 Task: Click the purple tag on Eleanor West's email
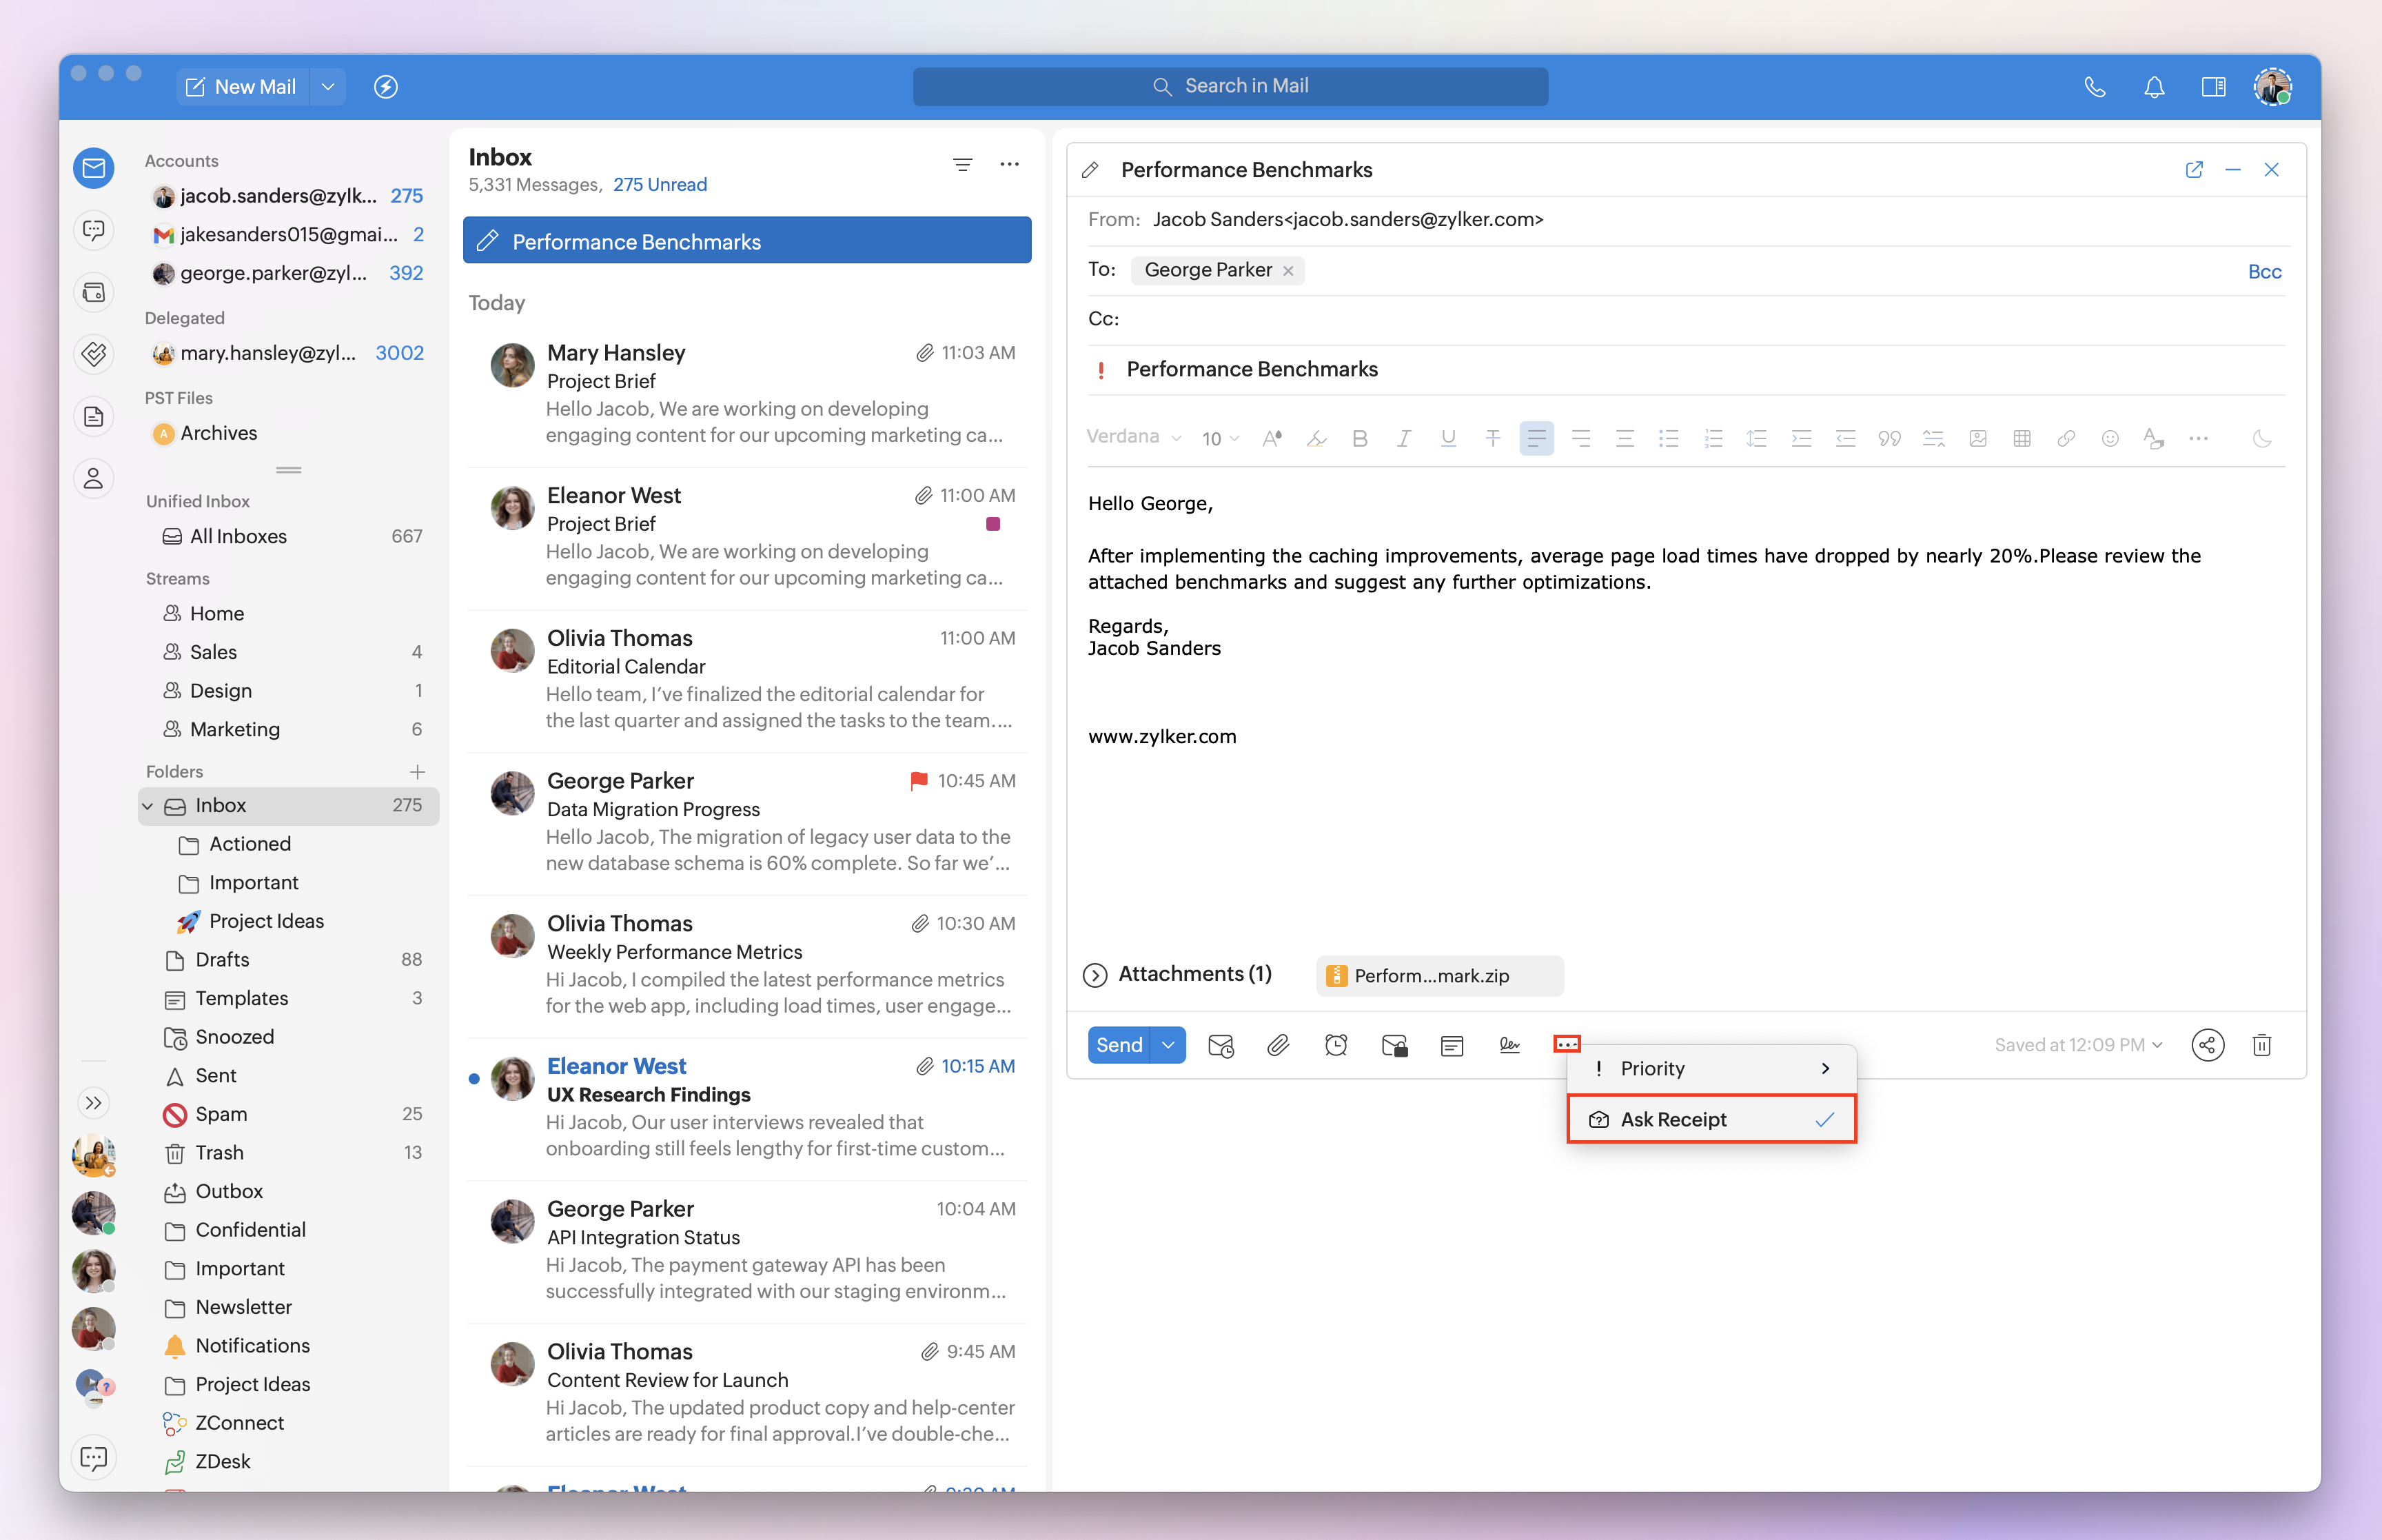pos(993,524)
